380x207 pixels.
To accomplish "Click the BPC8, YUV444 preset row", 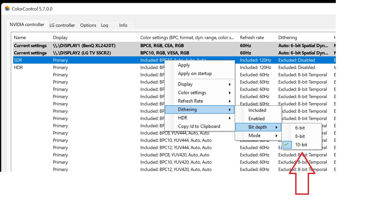I will click(174, 133).
